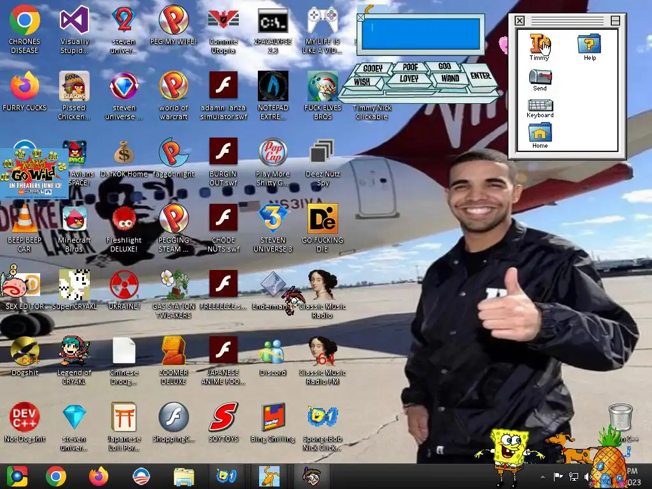
Task: Open the UKRAINE! radiation symbol icon
Action: (124, 285)
